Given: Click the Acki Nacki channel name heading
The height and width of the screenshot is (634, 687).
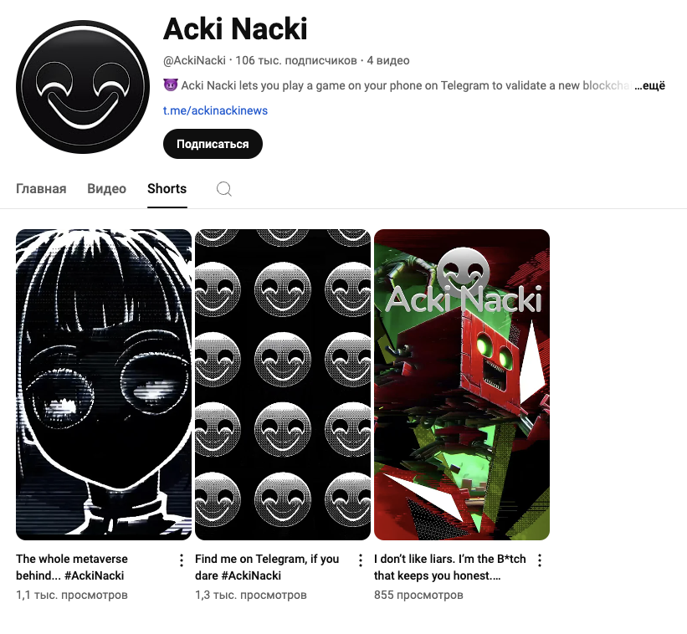Looking at the screenshot, I should [x=235, y=29].
